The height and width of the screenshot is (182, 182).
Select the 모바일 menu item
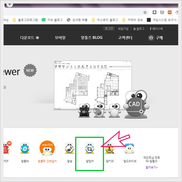60,38
